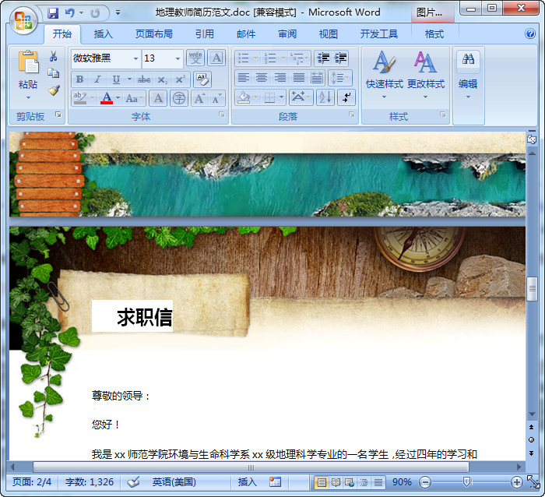This screenshot has width=545, height=497.
Task: Open Change Case dropdown
Action: pos(135,98)
